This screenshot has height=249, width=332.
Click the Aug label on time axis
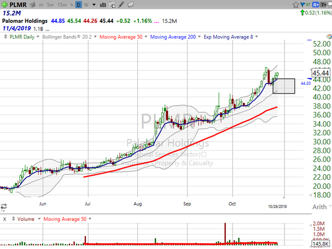(x=137, y=204)
